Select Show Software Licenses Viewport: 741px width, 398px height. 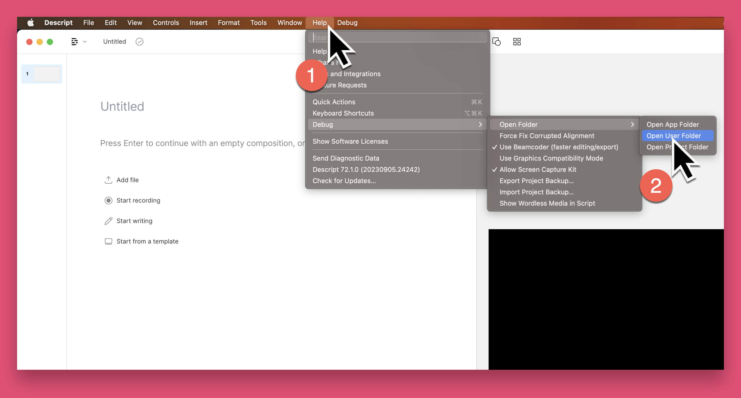coord(397,141)
